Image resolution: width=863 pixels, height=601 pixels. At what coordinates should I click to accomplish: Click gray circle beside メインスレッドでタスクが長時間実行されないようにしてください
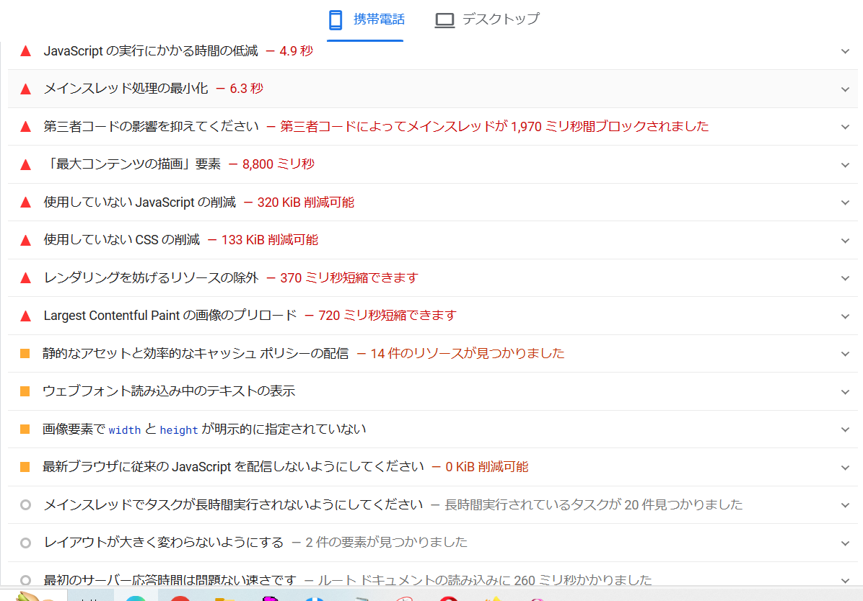point(26,505)
